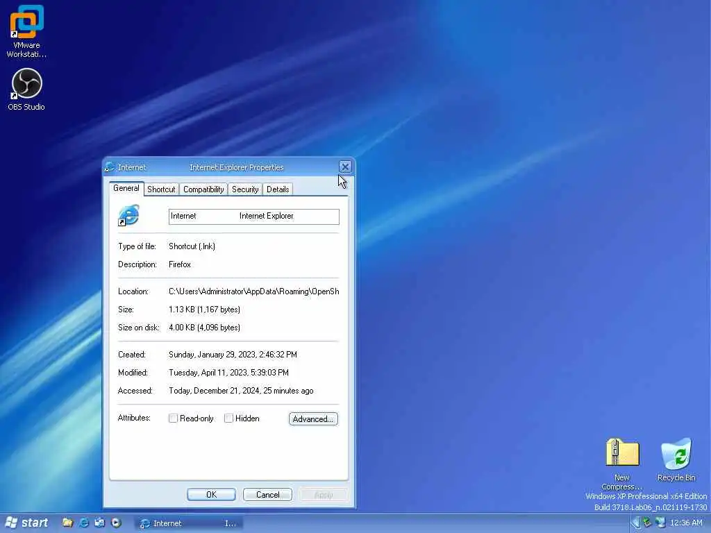Click the Show Desktop quick launch icon
The height and width of the screenshot is (533, 711).
coord(100,523)
